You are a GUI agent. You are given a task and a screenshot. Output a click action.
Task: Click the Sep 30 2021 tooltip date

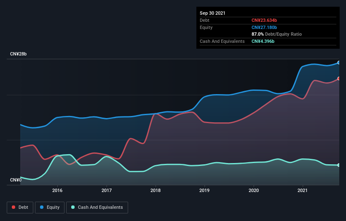[212, 13]
